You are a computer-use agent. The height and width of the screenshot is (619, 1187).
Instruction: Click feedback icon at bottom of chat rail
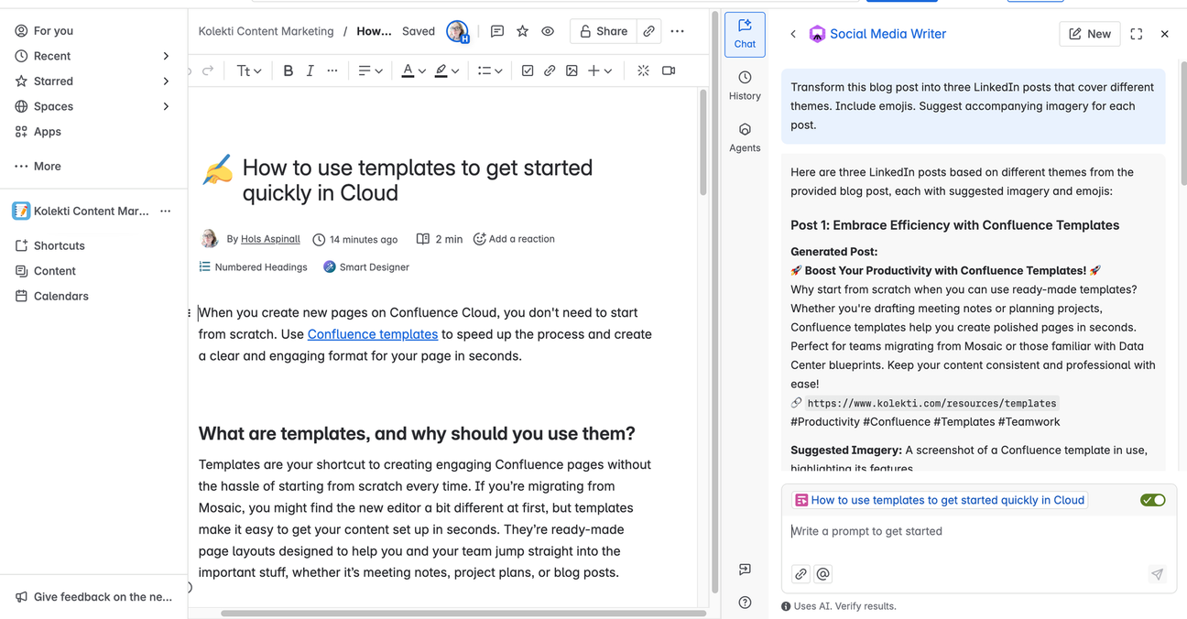click(745, 570)
